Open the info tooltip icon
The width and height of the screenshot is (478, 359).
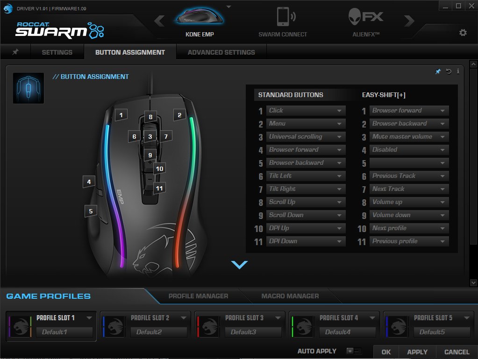tap(458, 71)
